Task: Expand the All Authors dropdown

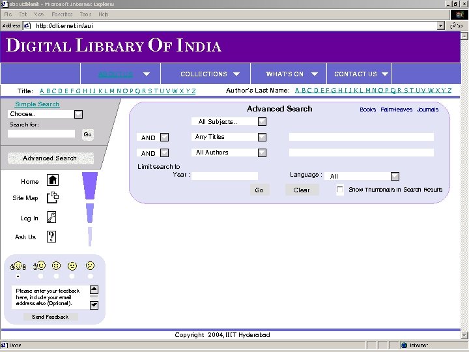Action: pos(262,153)
